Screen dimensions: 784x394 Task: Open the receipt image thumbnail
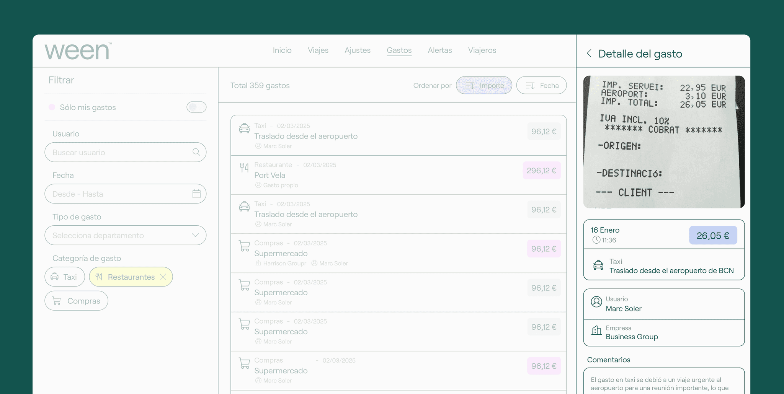664,142
